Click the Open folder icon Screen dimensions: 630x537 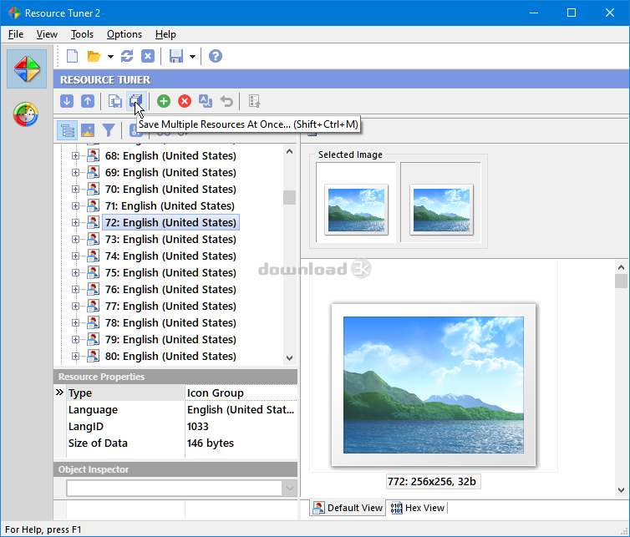[94, 56]
